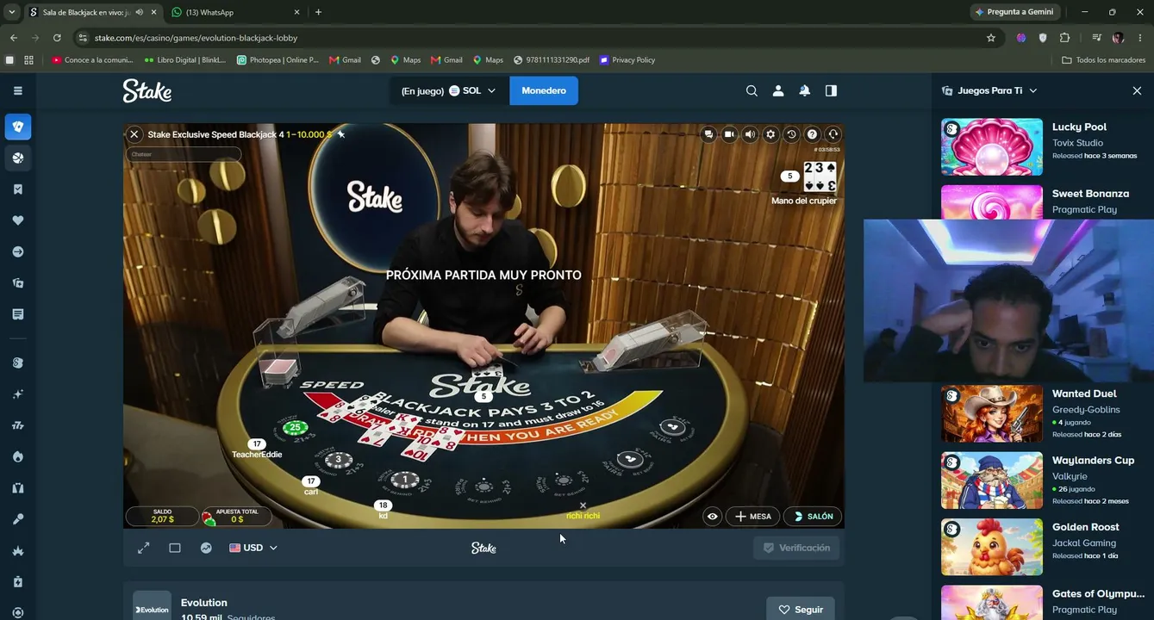Image resolution: width=1154 pixels, height=620 pixels.
Task: Mute the audio on the blackjack tab
Action: point(140,12)
